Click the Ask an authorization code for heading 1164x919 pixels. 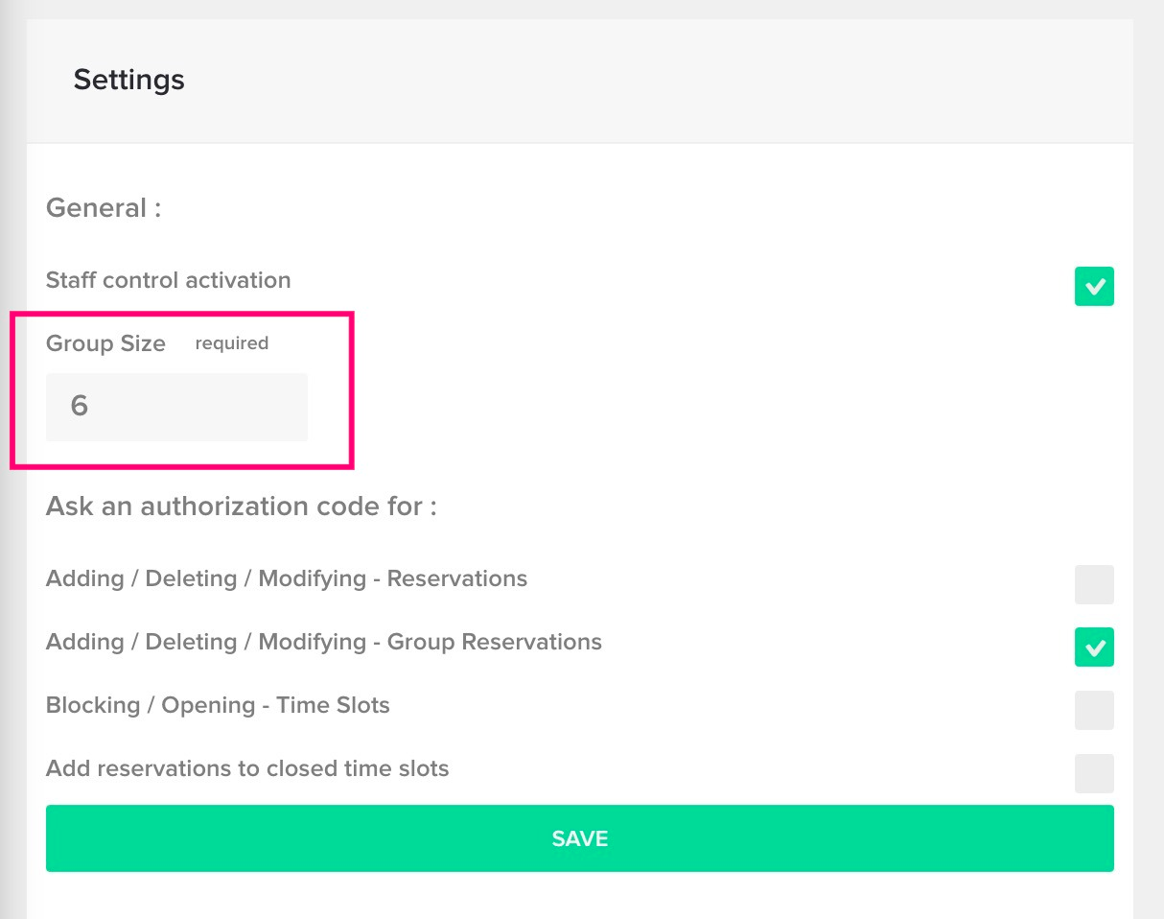(x=241, y=507)
